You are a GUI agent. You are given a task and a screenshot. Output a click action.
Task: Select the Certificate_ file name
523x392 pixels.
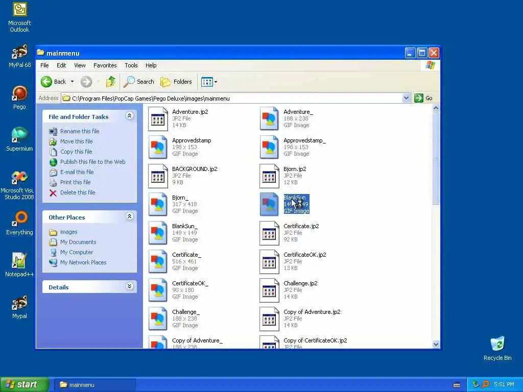[186, 255]
